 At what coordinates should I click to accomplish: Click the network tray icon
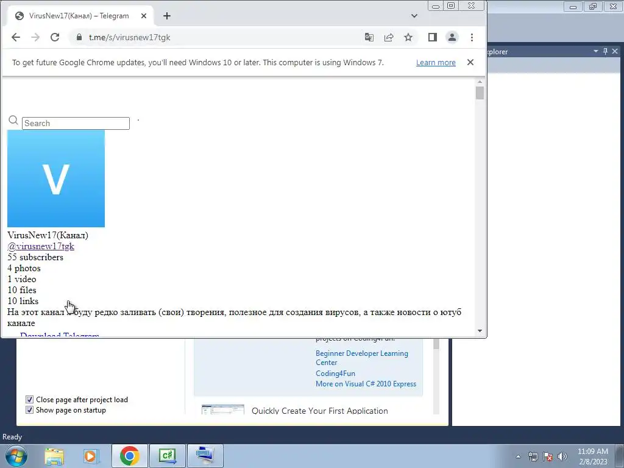pyautogui.click(x=533, y=456)
